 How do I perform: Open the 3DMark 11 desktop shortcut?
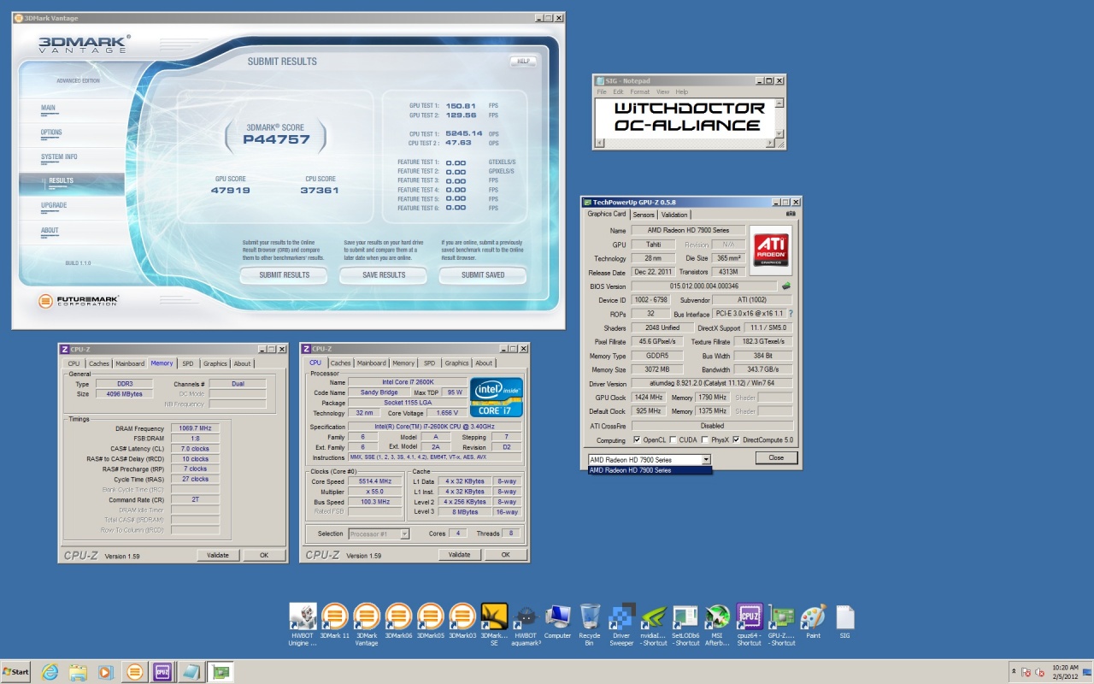(334, 617)
